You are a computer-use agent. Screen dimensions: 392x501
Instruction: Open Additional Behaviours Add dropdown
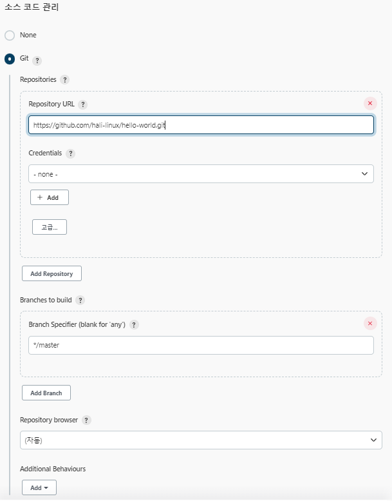[39, 487]
